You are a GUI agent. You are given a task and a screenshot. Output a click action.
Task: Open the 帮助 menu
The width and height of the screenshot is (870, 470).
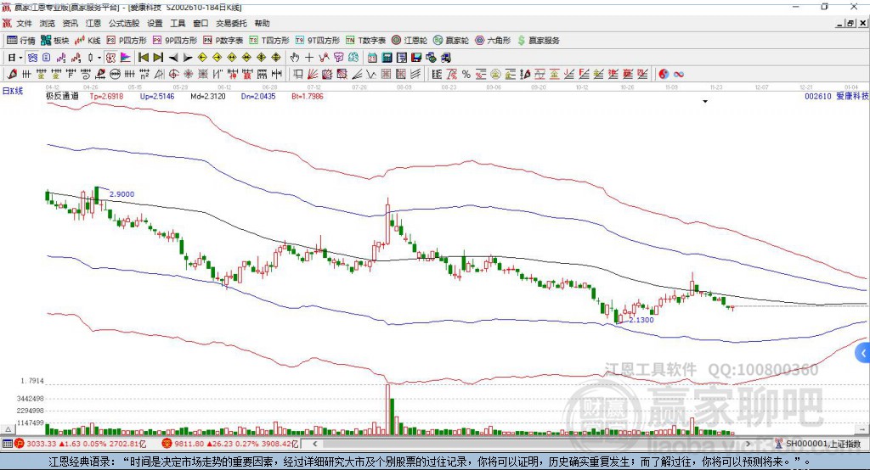pos(262,23)
